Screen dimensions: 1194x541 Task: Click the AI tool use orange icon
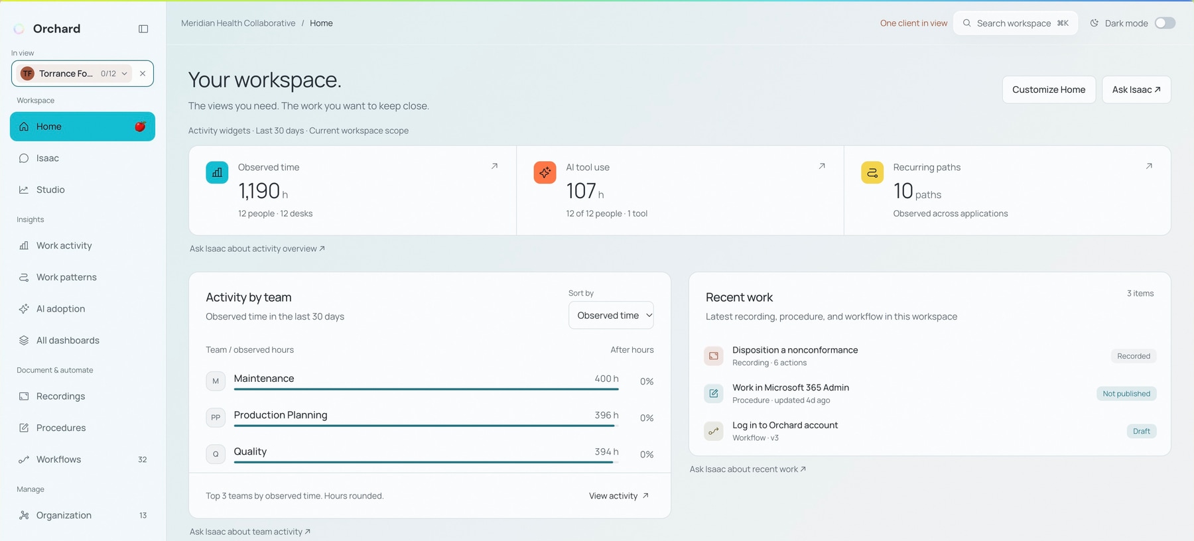[545, 172]
